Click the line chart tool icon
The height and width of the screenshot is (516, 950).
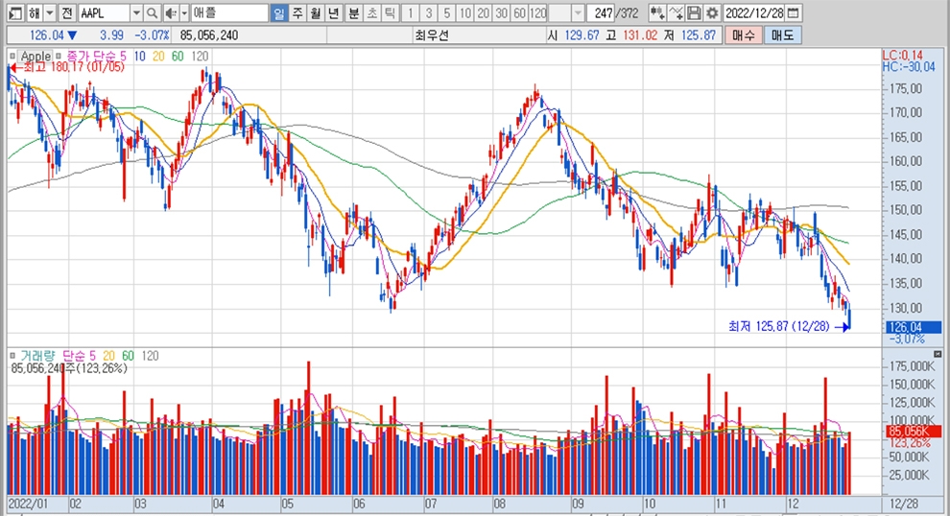[x=677, y=13]
